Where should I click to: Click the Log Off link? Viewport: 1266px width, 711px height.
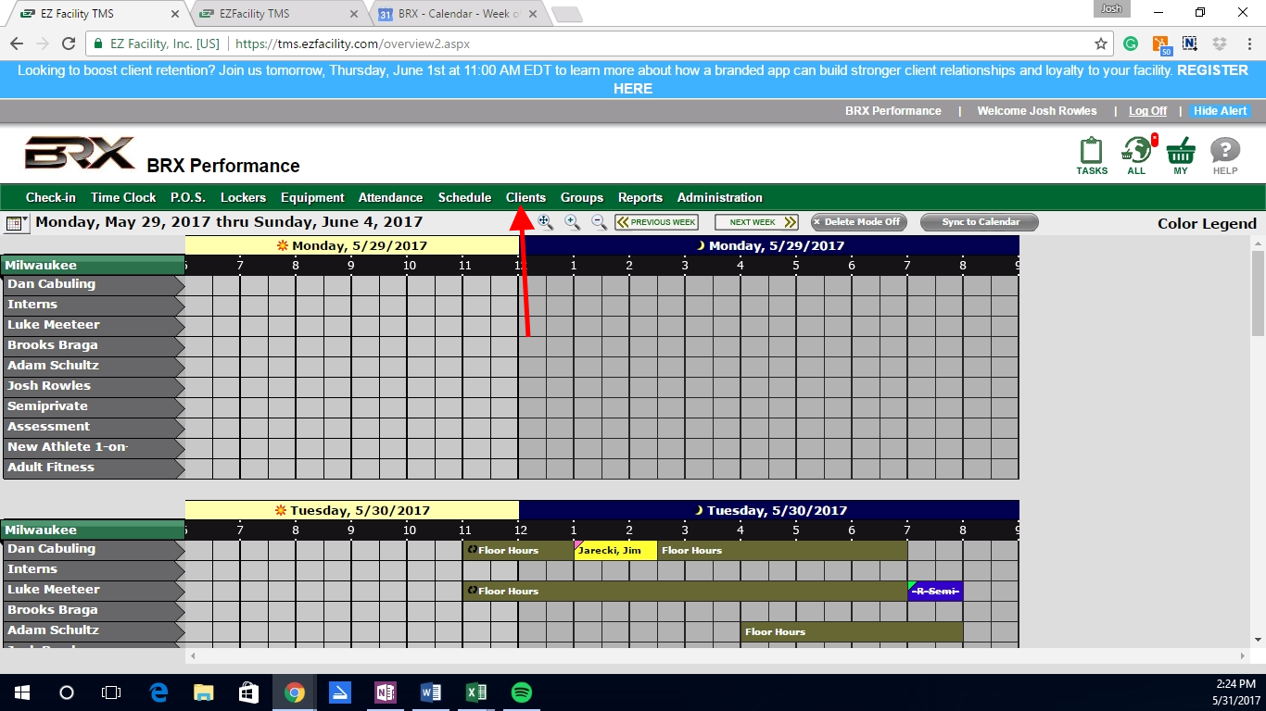point(1147,111)
